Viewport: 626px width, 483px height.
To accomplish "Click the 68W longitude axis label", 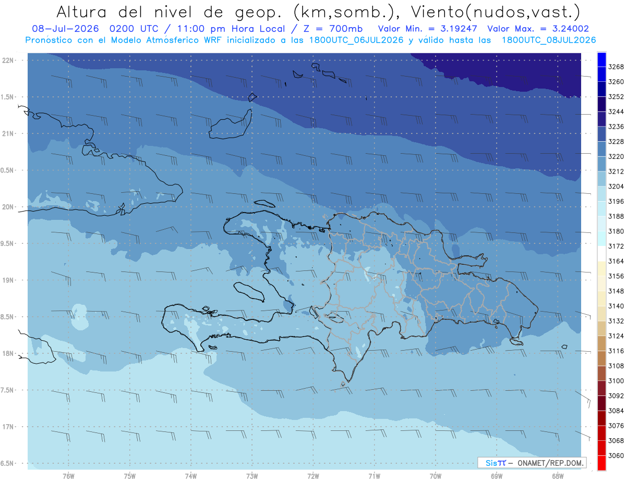I will [x=558, y=476].
